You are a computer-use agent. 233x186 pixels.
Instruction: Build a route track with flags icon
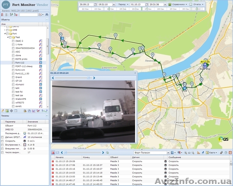click(x=44, y=111)
